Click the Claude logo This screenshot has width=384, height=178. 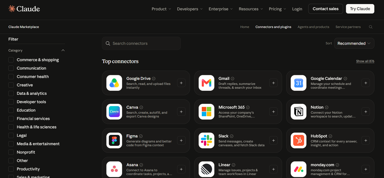pyautogui.click(x=24, y=9)
